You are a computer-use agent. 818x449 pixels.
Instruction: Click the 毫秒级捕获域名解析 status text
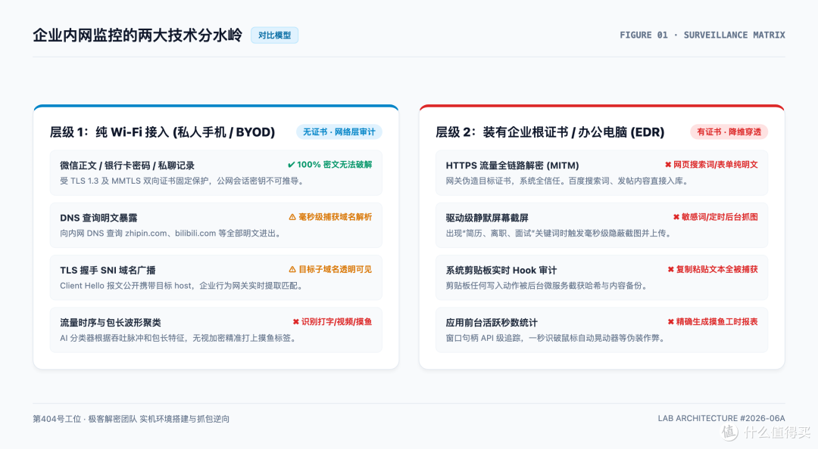[x=335, y=217]
